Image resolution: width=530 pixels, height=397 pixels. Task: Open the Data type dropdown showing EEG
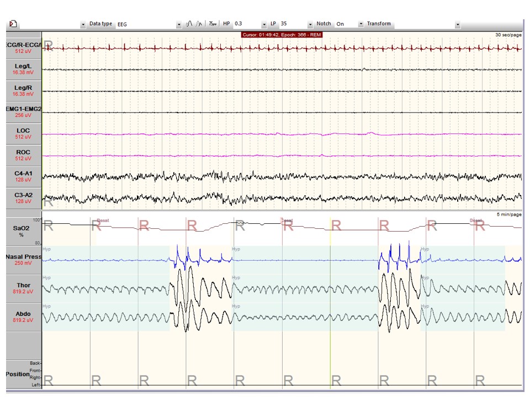click(x=178, y=24)
